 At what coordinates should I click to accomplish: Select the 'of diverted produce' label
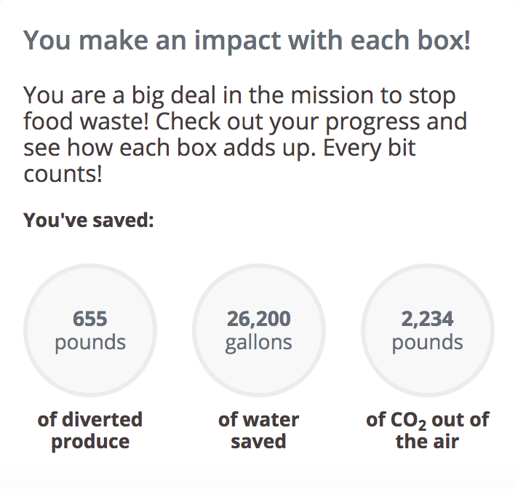90,430
